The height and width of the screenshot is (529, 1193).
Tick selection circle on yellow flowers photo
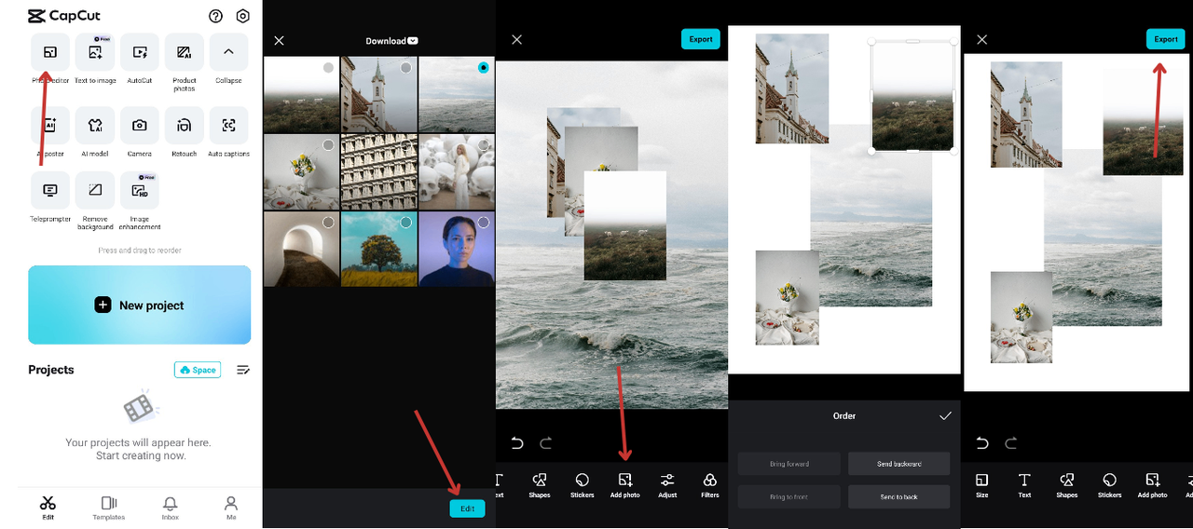pos(328,145)
